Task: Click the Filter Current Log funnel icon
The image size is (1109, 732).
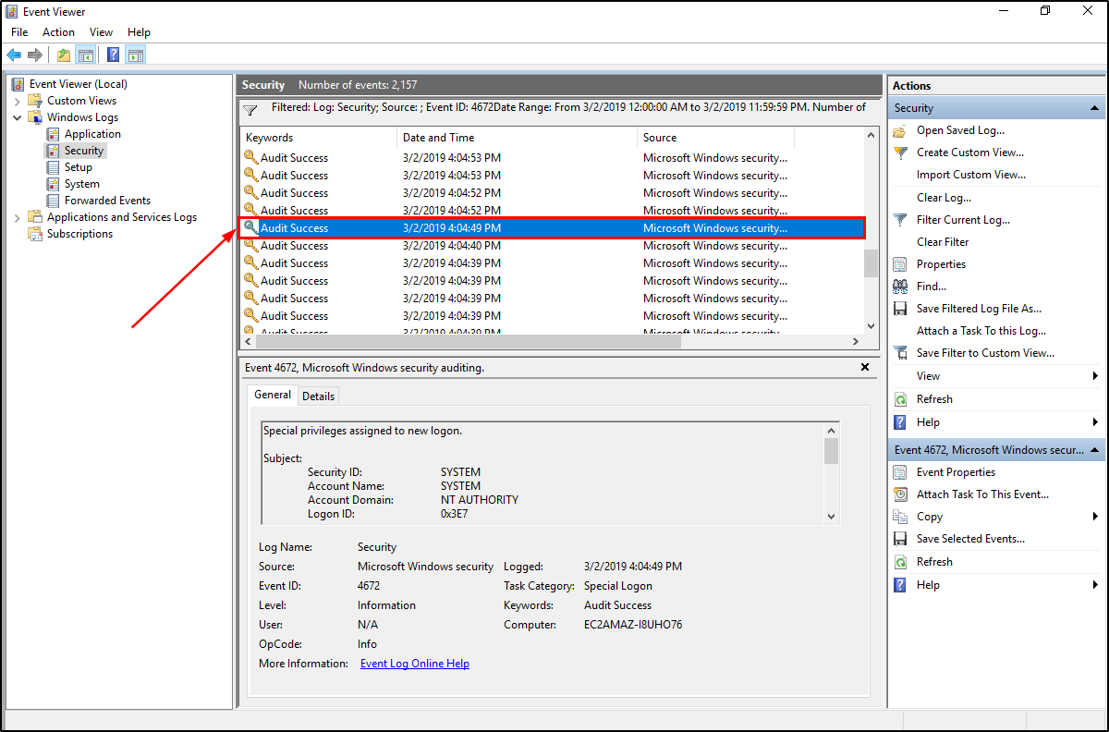Action: 900,220
